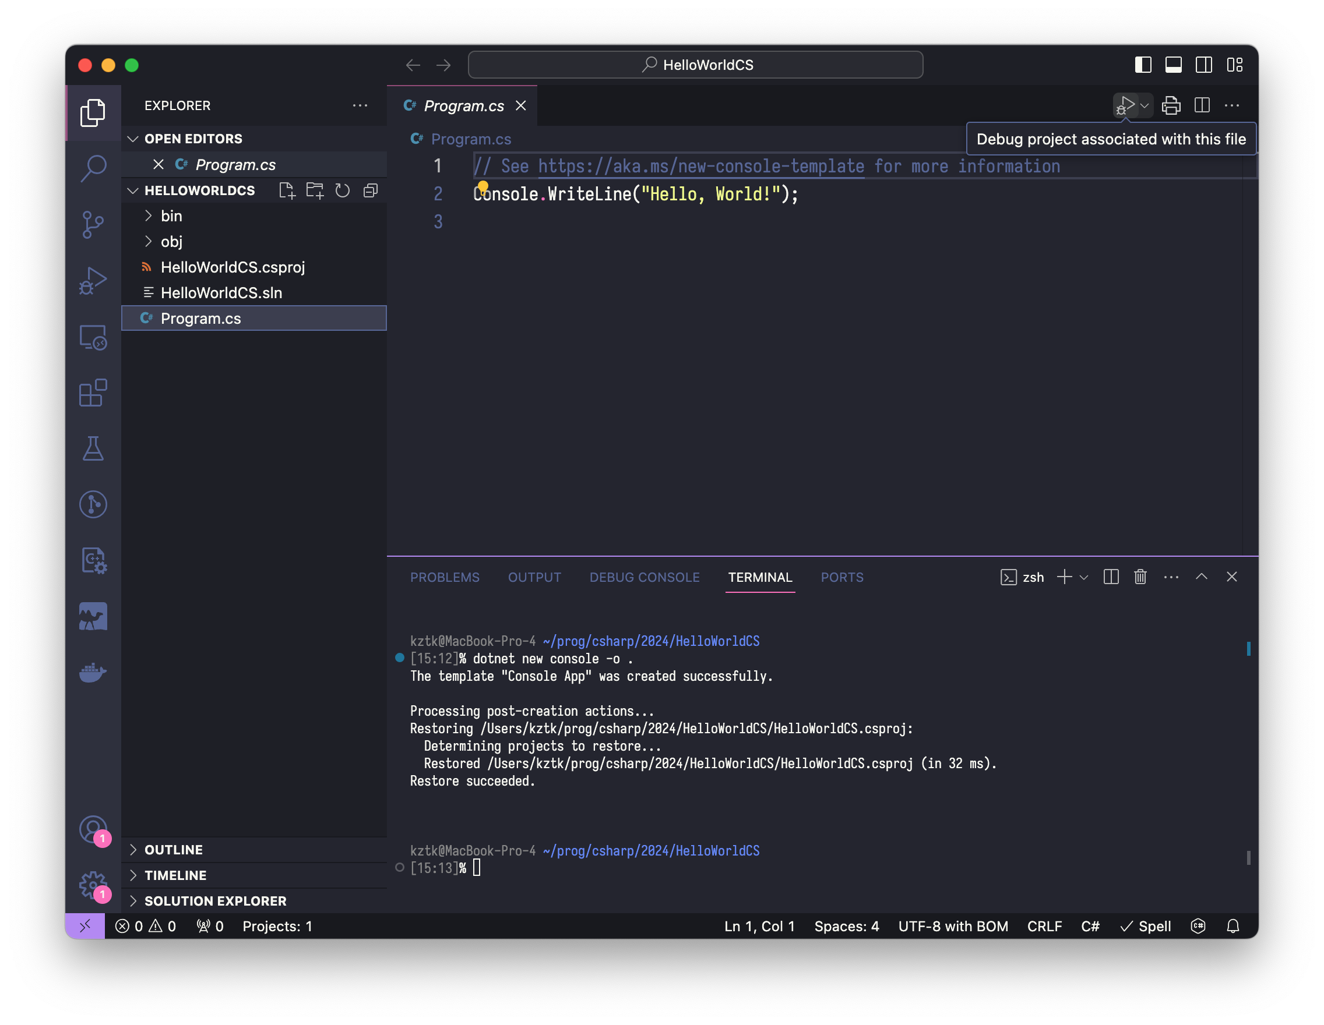Switch to the PORTS tab

tap(841, 577)
